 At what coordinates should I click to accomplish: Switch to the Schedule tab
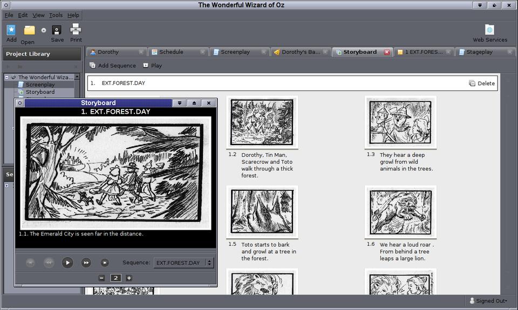click(x=171, y=52)
